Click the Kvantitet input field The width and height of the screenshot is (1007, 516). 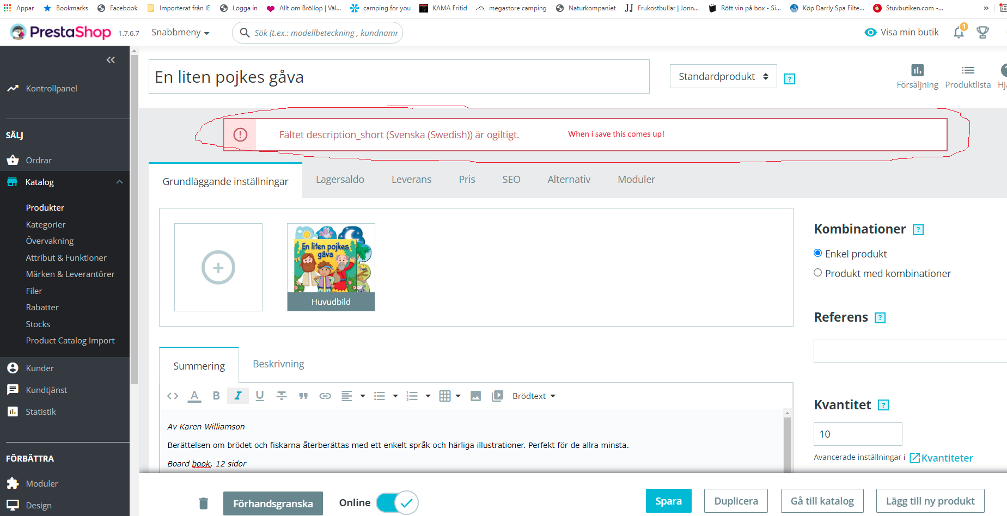point(858,434)
